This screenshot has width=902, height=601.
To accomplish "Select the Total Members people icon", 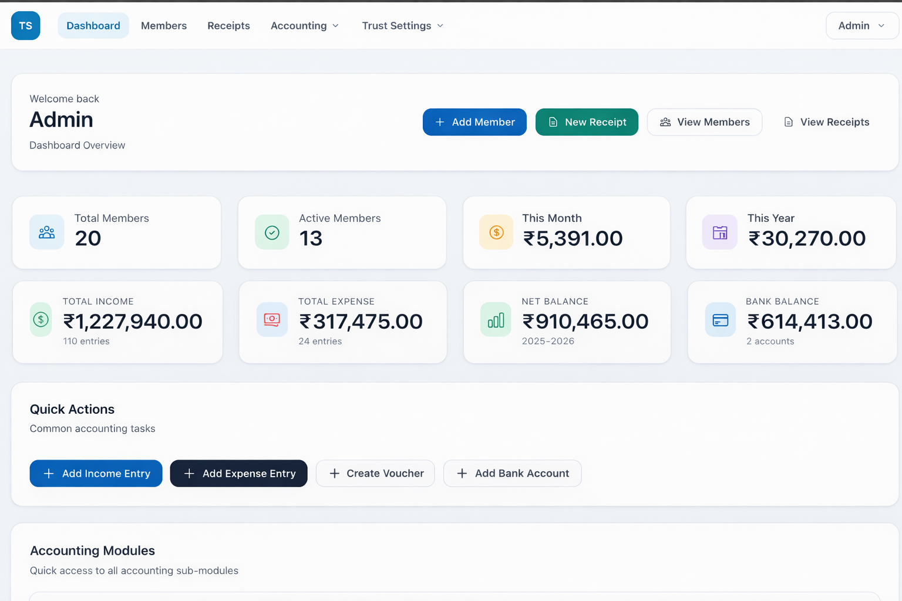I will pyautogui.click(x=46, y=232).
